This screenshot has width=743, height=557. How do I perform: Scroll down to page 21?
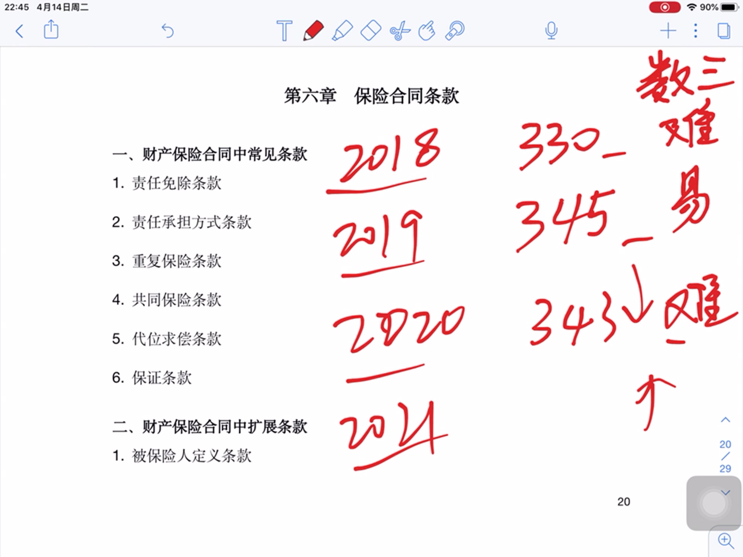(726, 492)
